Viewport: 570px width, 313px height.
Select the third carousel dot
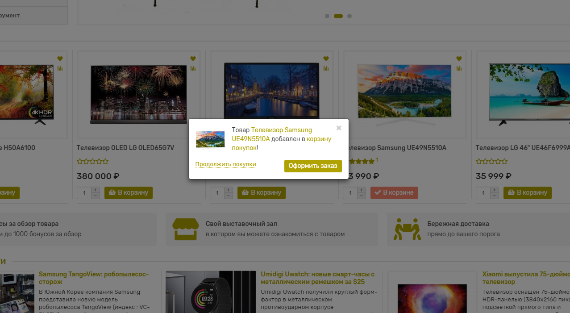[349, 16]
